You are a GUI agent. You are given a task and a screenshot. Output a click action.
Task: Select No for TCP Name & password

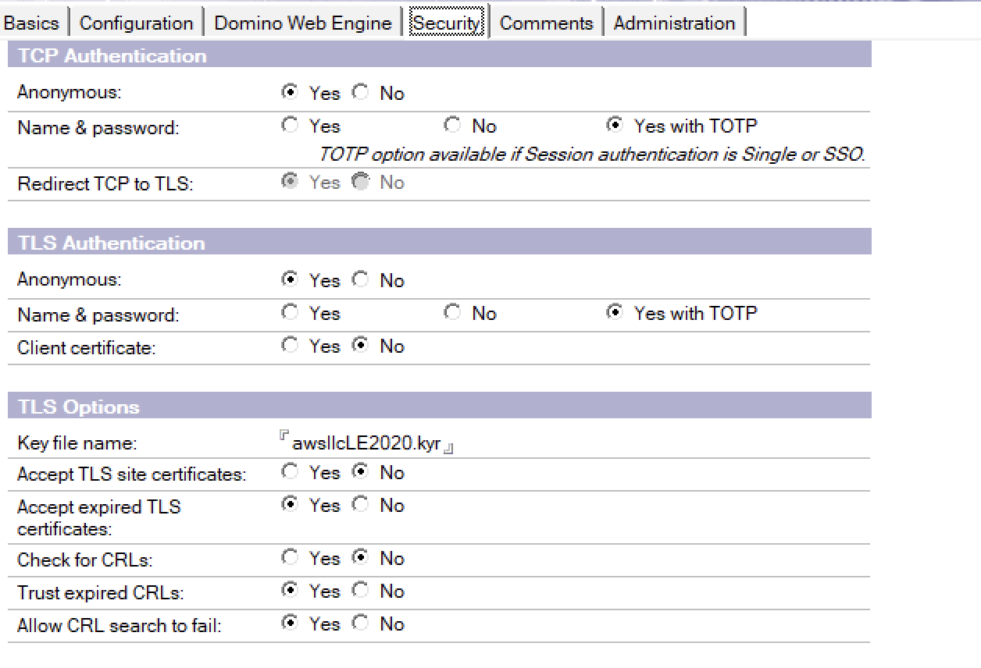point(451,125)
